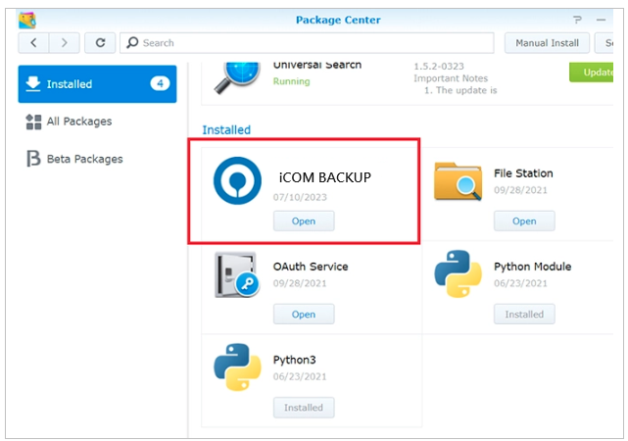Click the All Packages grid icon
This screenshot has width=628, height=441.
(x=33, y=122)
